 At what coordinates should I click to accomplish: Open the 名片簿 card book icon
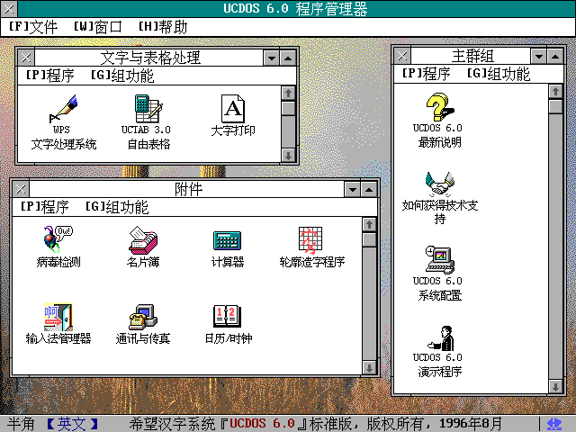pyautogui.click(x=143, y=240)
